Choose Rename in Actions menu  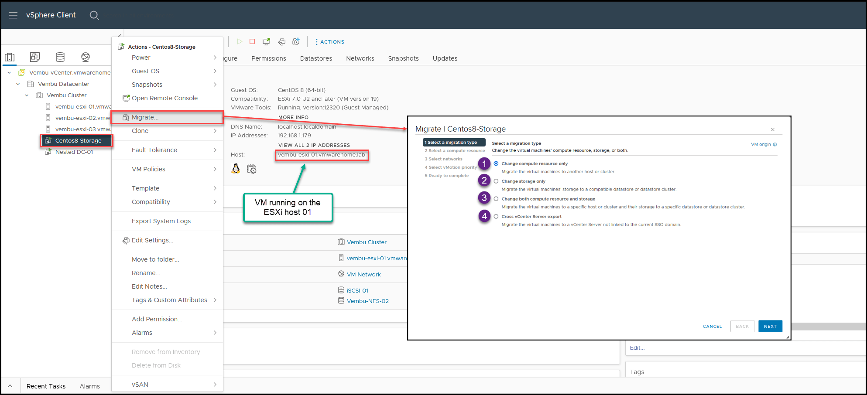pyautogui.click(x=146, y=273)
